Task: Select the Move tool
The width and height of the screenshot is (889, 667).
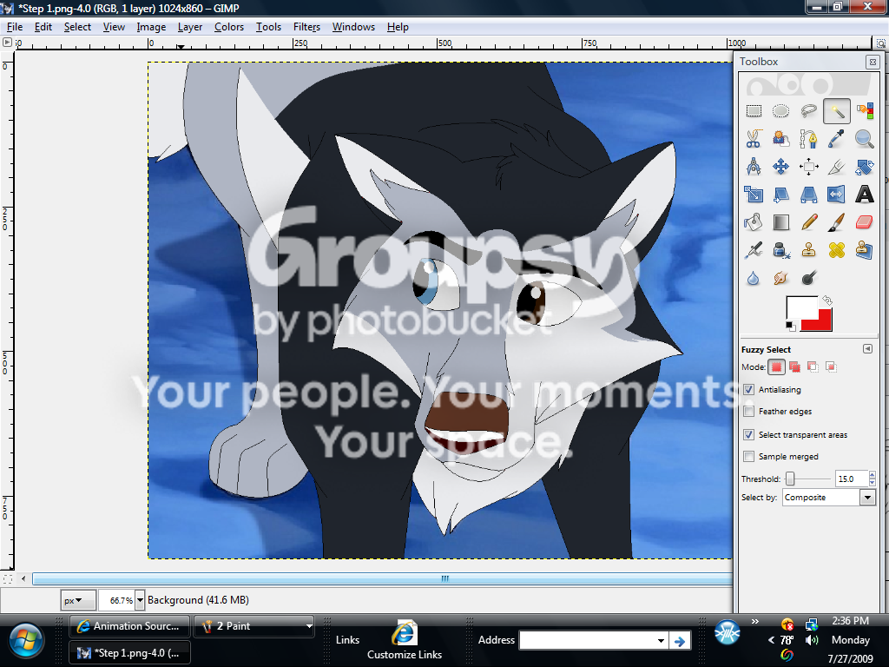Action: point(780,167)
